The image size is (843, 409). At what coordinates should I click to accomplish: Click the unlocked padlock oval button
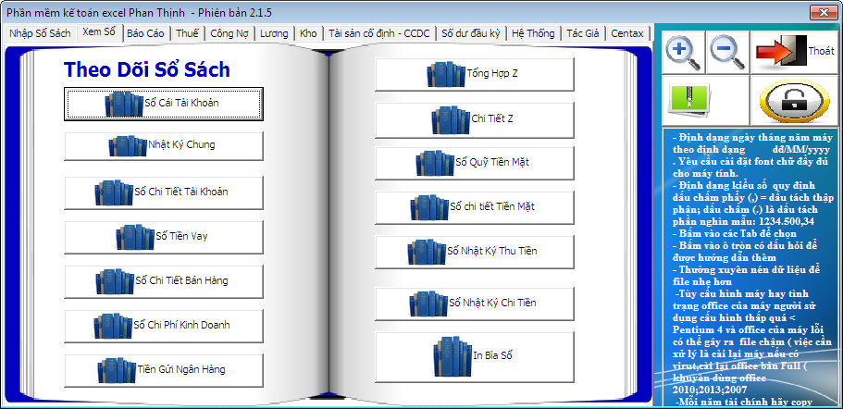(x=795, y=101)
